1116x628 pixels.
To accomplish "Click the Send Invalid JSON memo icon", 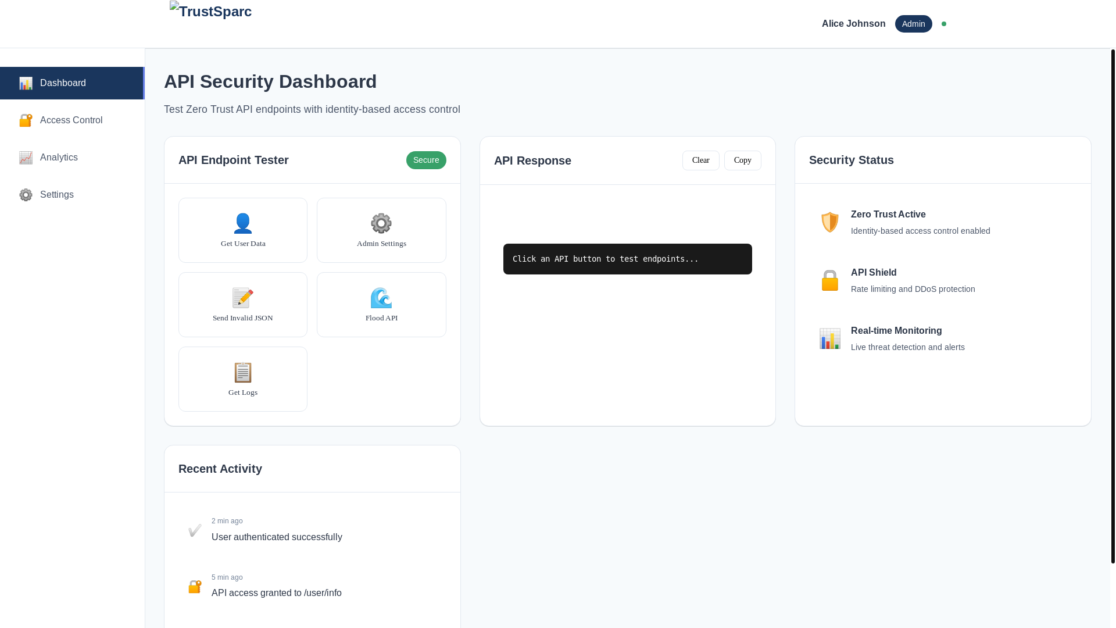I will point(243,298).
